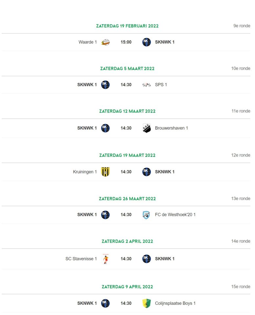Open the FC de Westhoek'20 1 link
The image size is (255, 315).
(175, 215)
